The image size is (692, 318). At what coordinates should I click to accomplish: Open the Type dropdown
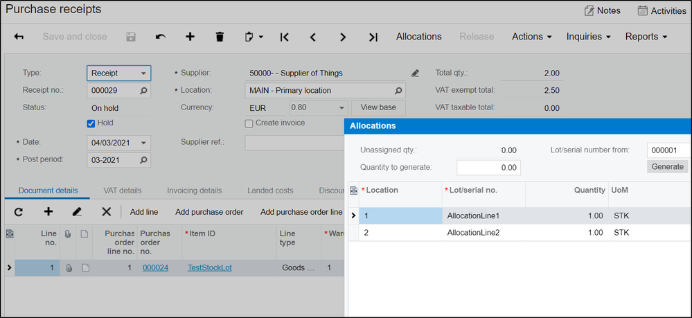coord(143,73)
